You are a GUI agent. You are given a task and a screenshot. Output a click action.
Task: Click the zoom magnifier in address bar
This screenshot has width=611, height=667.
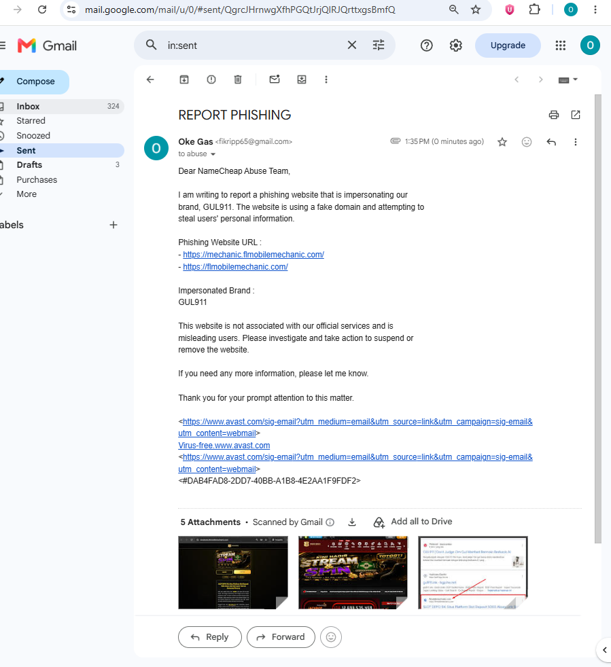click(x=454, y=10)
